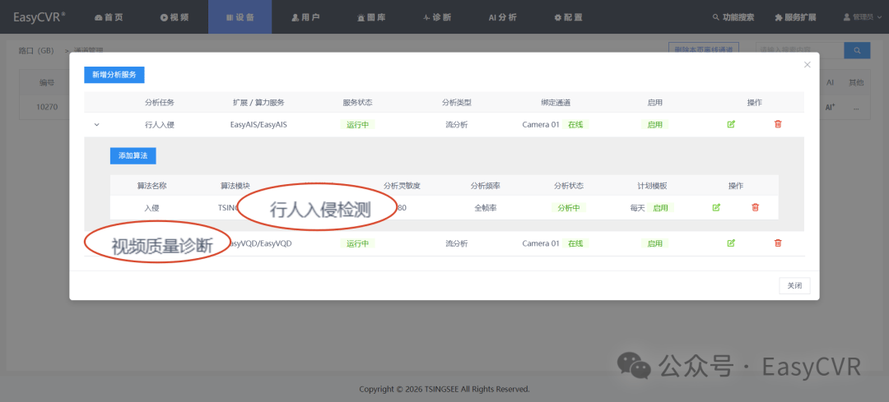Close the dialog with the X icon
Image resolution: width=889 pixels, height=402 pixels.
pyautogui.click(x=808, y=65)
